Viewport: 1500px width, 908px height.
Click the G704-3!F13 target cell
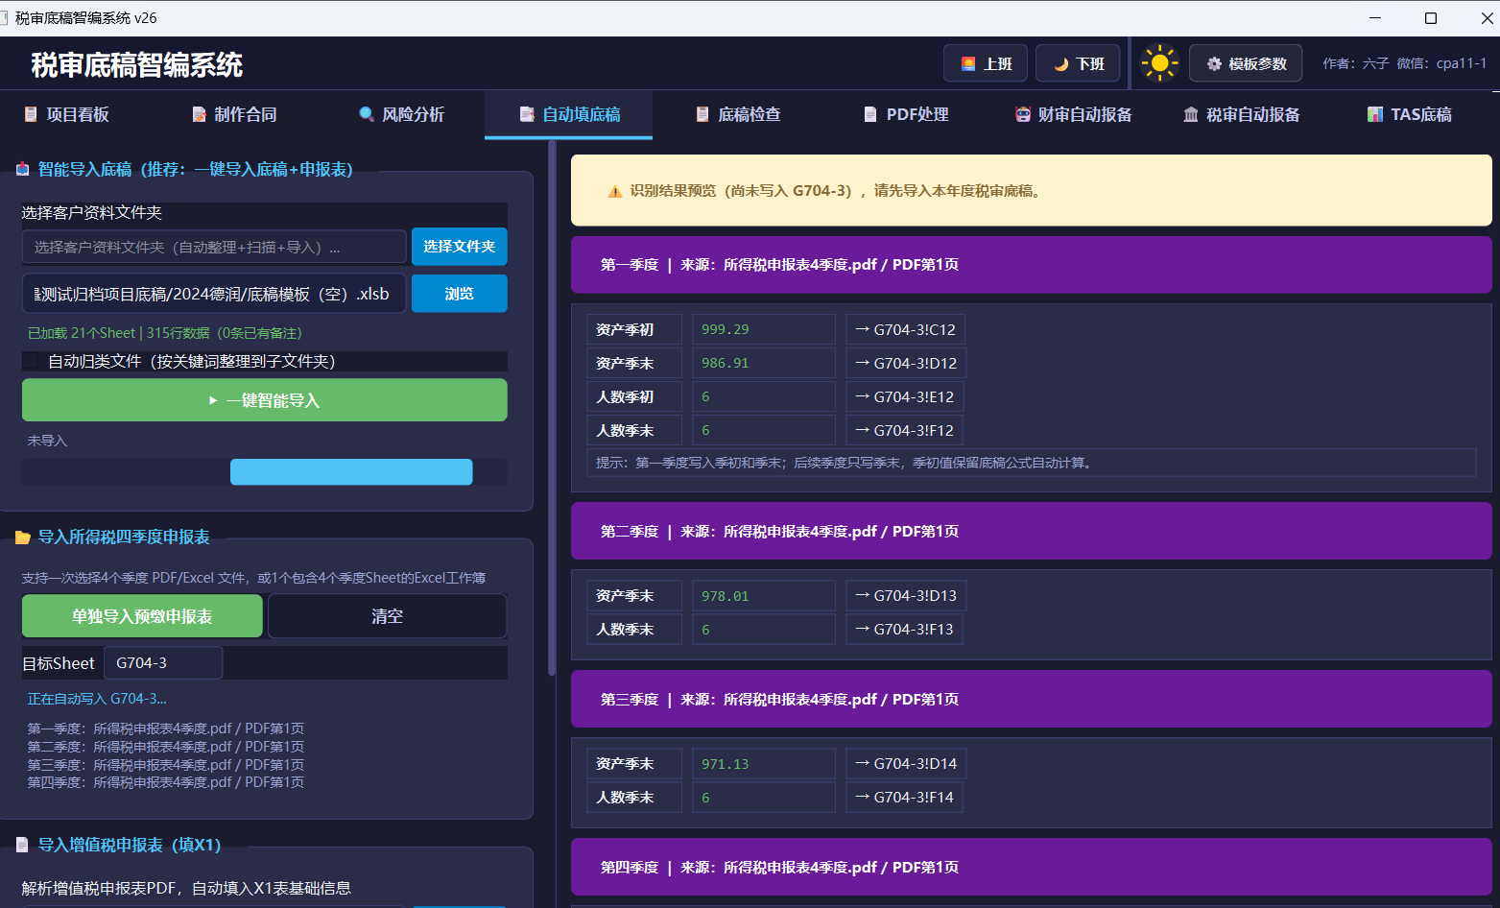click(x=905, y=630)
